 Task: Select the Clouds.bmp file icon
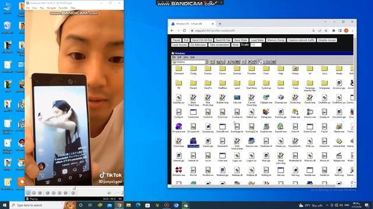[309, 99]
